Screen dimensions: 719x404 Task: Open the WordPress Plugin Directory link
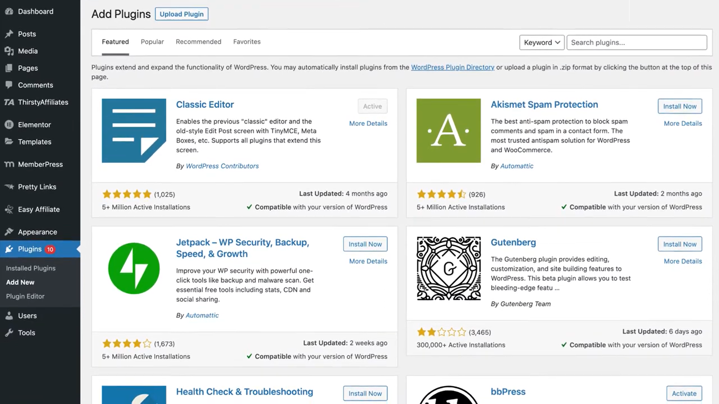click(x=452, y=67)
